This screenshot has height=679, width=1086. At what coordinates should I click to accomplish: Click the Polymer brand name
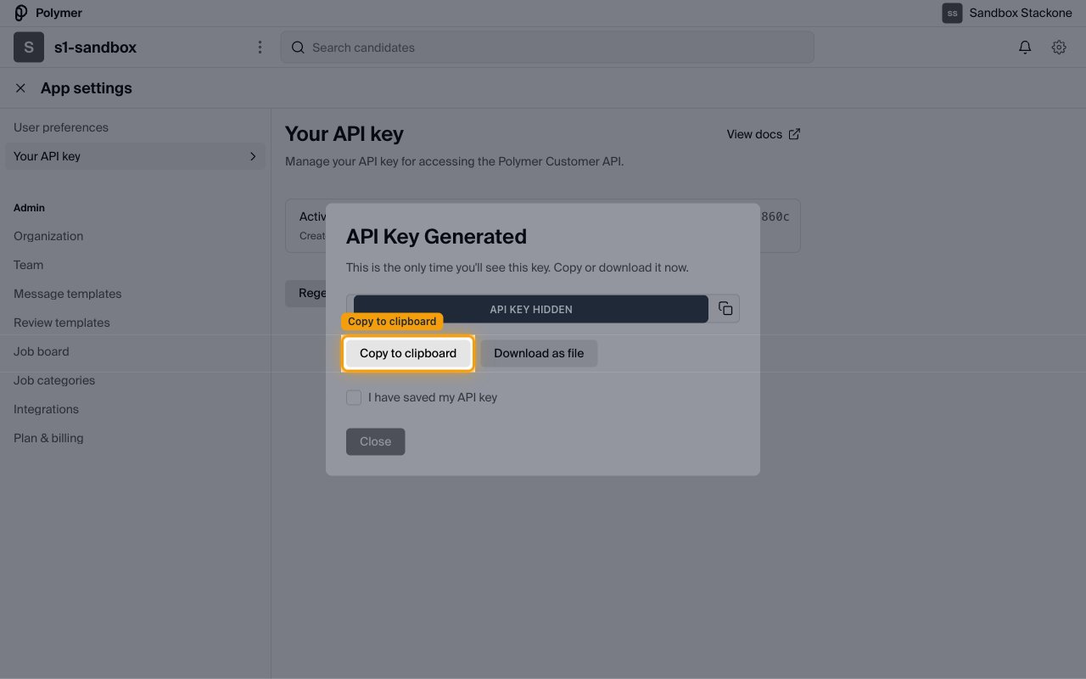[x=59, y=13]
